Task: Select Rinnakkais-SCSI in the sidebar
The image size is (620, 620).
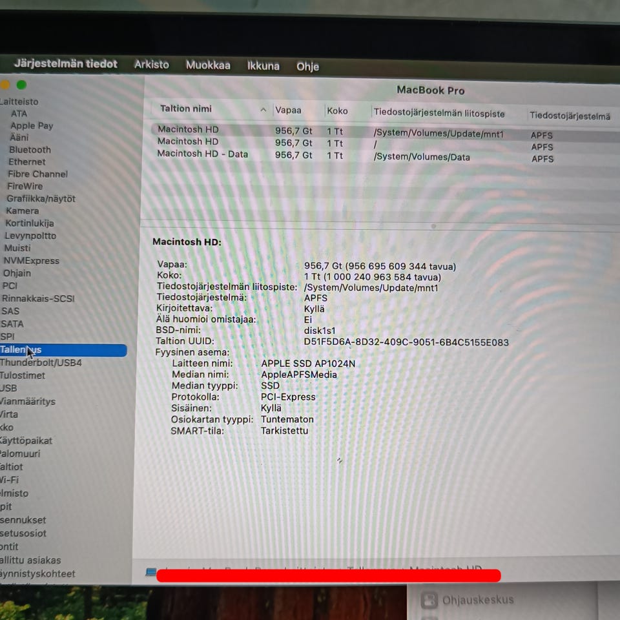Action: 38,298
